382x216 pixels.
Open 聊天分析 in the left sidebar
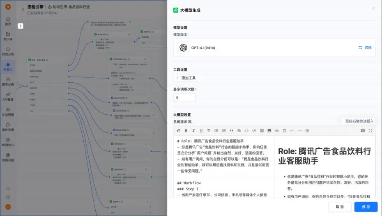8,82
